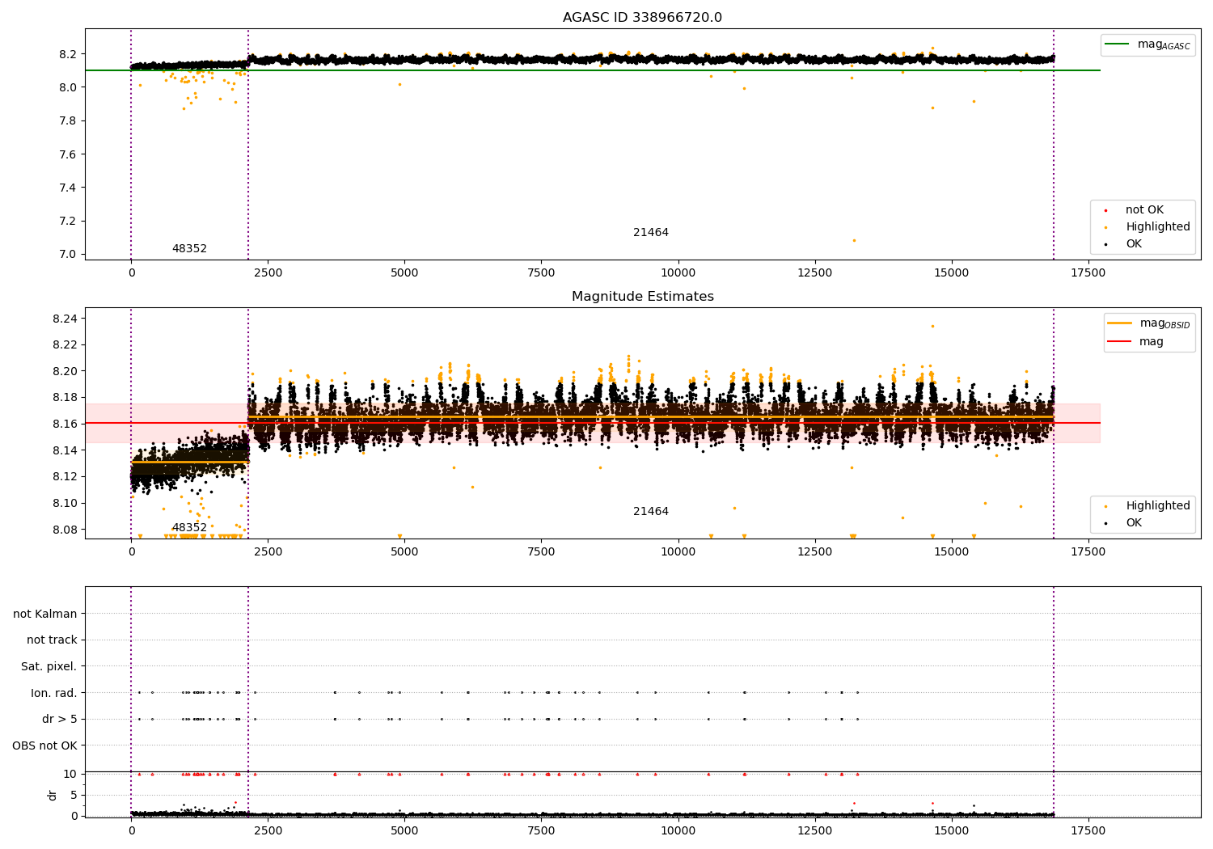Click x-tick '12500' on Magnitude Estimates plot

(x=814, y=552)
